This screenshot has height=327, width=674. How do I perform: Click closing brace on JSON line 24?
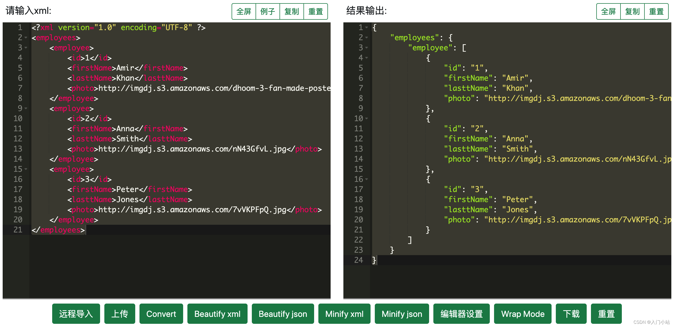(374, 260)
